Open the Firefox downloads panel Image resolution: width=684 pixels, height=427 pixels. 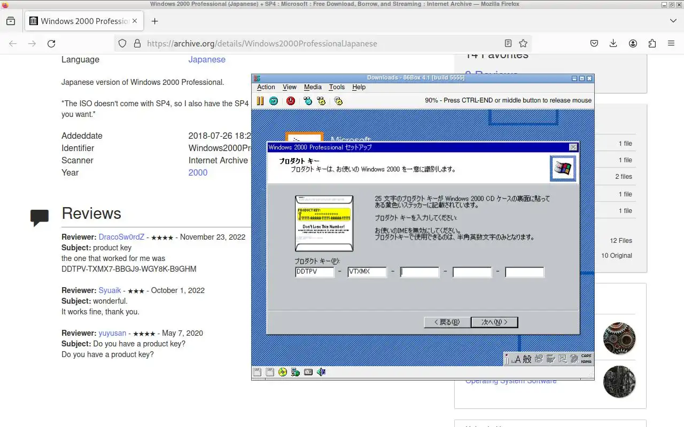pyautogui.click(x=613, y=44)
